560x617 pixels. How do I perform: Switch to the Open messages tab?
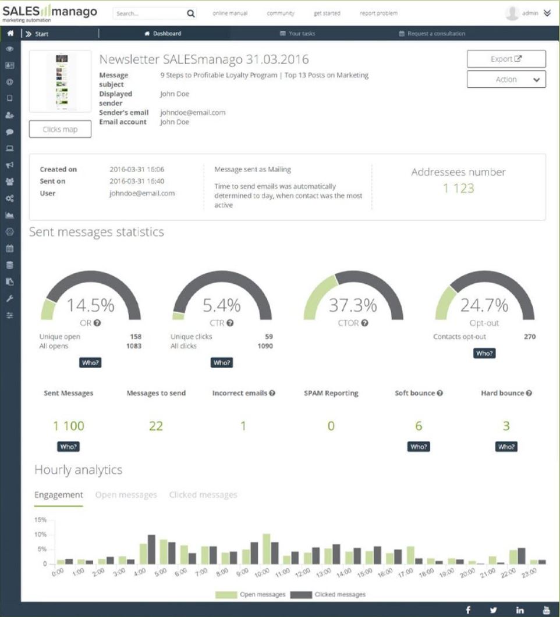[x=126, y=495]
